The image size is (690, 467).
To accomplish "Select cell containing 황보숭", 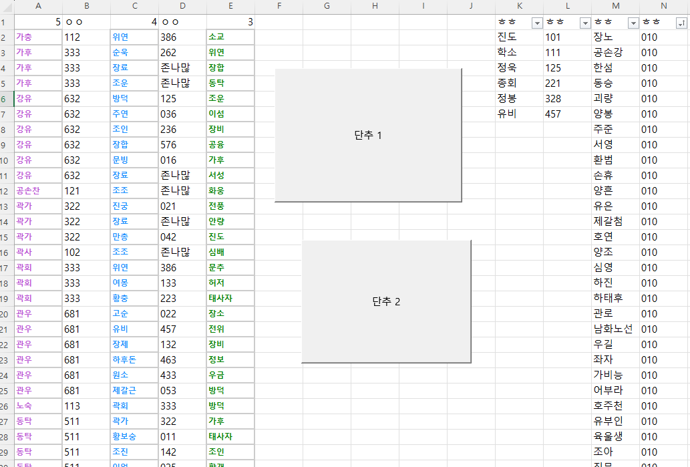I will tap(134, 437).
